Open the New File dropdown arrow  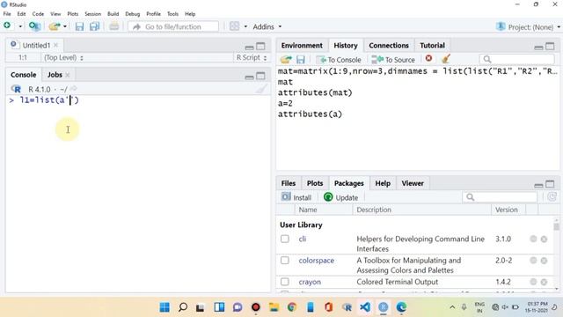click(x=20, y=26)
